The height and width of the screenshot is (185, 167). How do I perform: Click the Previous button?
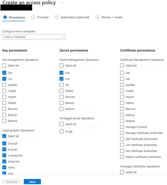click(x=12, y=182)
